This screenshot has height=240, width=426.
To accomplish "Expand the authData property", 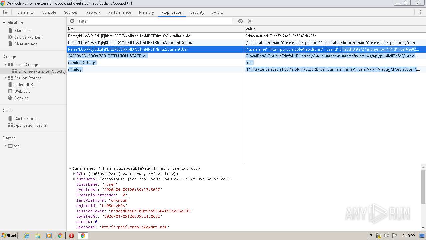I will 74,179.
